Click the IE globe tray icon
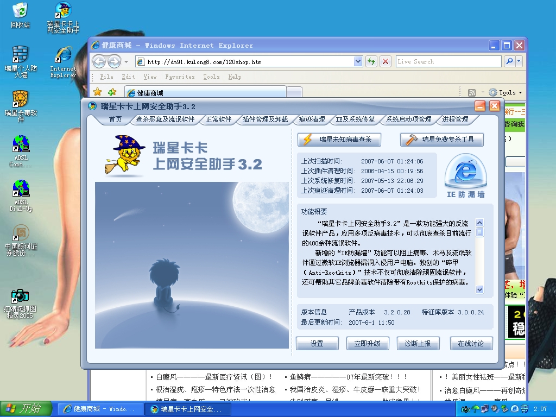Viewport: 556px width, 417px height. tap(515, 409)
